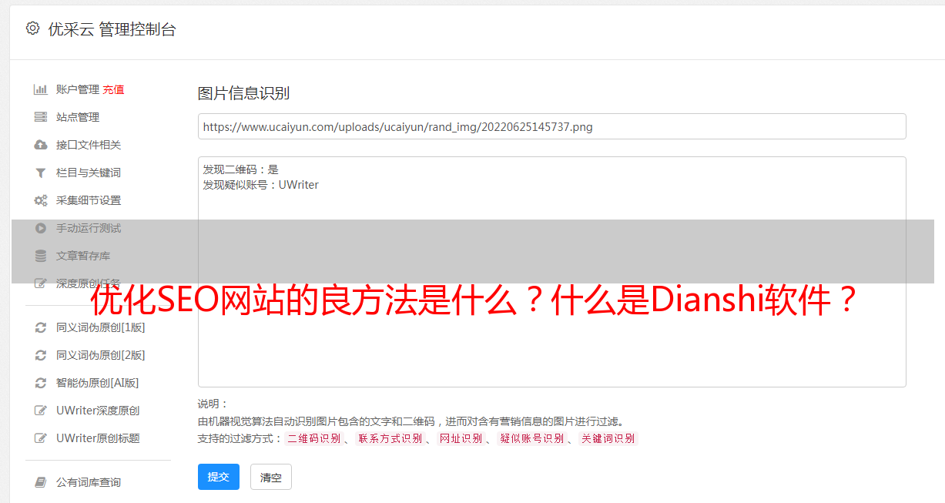Open the 站点管理 menu entry
Viewport: 945px width, 503px height.
[78, 117]
